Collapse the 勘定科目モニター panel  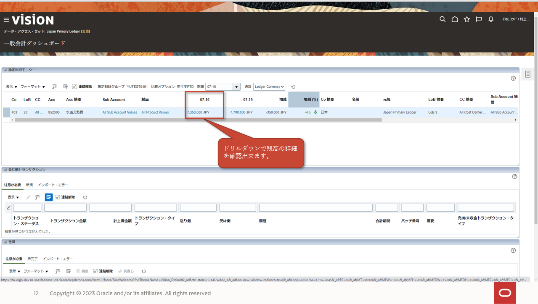pos(5,70)
